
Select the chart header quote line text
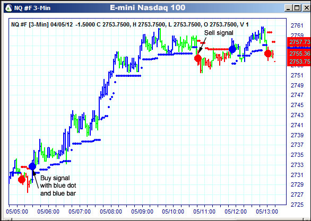point(129,24)
